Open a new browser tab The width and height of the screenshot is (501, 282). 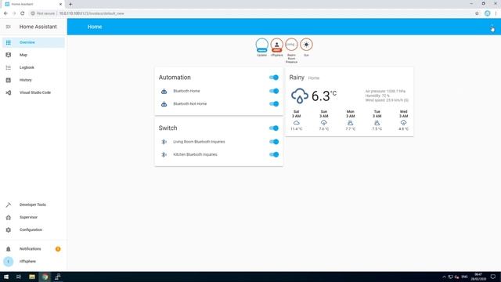(x=70, y=4)
